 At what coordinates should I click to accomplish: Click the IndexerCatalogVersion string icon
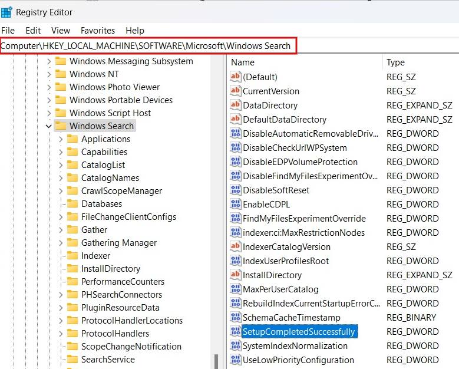point(235,246)
